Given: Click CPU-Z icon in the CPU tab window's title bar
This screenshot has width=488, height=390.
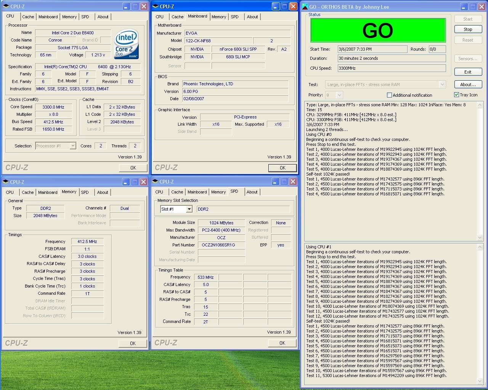Looking at the screenshot, I should tap(6, 6).
